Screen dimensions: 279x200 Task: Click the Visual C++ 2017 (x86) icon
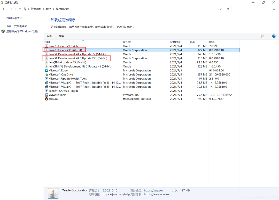[47, 87]
